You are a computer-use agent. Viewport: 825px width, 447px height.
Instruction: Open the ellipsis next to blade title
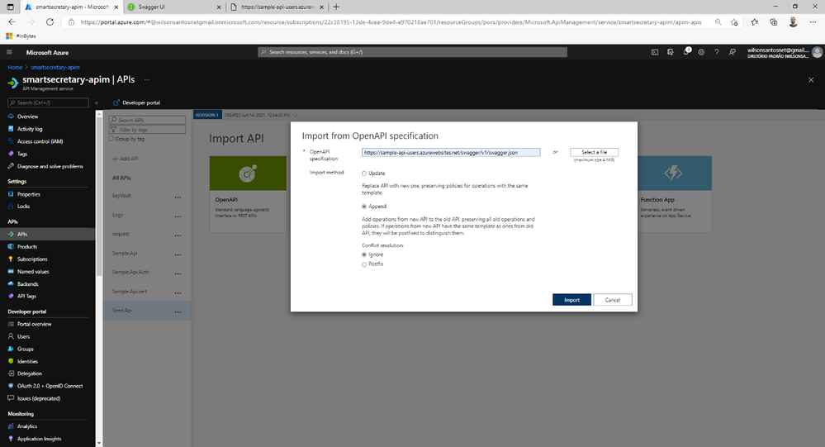pos(147,80)
